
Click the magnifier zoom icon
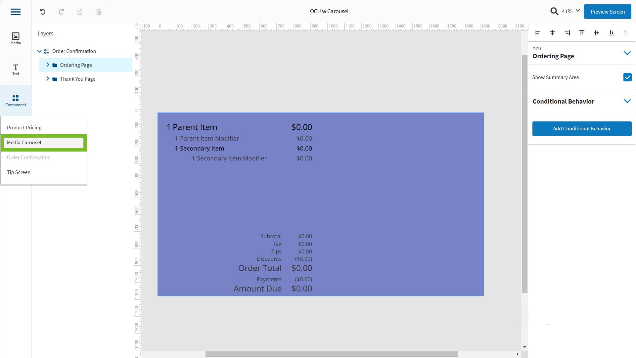point(554,12)
